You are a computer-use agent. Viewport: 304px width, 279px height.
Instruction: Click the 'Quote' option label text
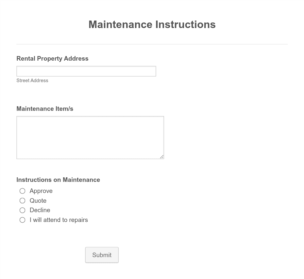38,200
